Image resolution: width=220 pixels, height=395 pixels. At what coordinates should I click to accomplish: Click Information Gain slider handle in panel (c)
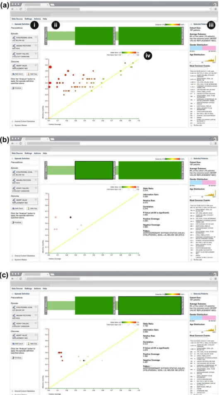coord(128,325)
